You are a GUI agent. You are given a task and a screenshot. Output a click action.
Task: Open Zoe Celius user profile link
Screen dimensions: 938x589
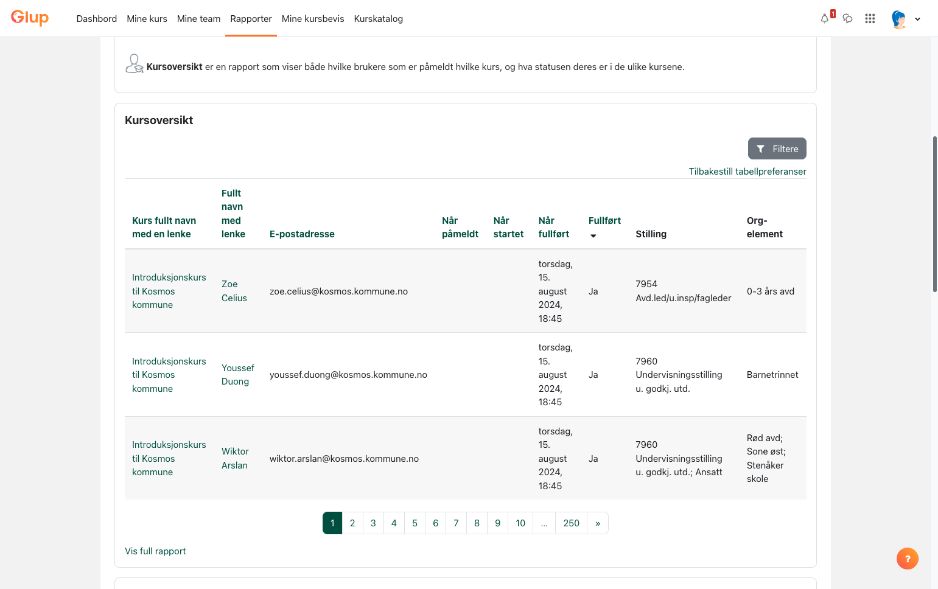(x=234, y=291)
